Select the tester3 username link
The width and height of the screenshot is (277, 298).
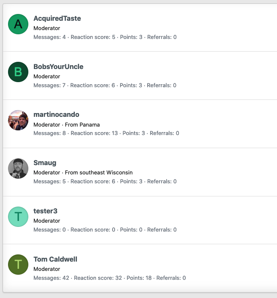coord(45,211)
